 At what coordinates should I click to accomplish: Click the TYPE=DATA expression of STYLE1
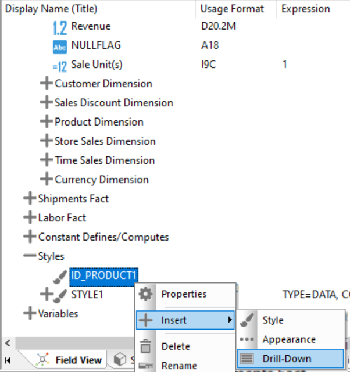tap(316, 295)
